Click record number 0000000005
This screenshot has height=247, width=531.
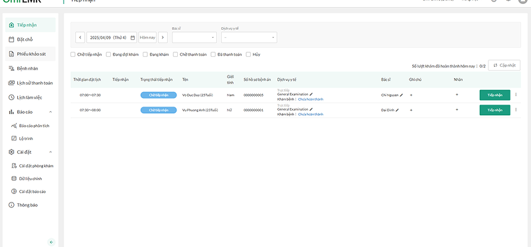254,95
